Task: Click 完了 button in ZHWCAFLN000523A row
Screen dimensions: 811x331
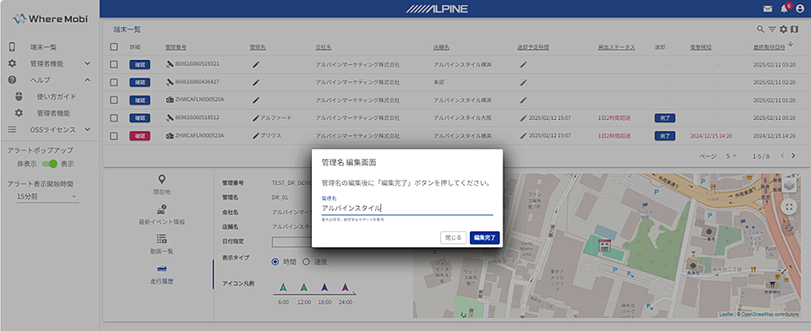Action: [665, 135]
